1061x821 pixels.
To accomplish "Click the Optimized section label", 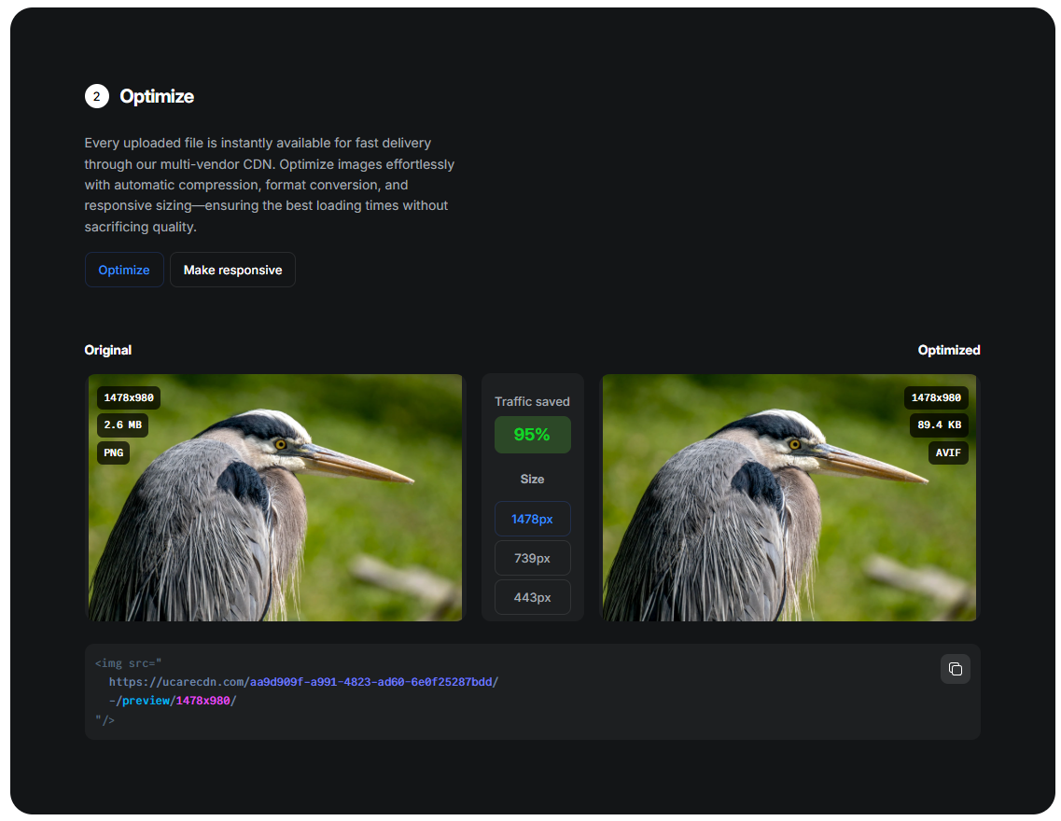I will point(948,350).
